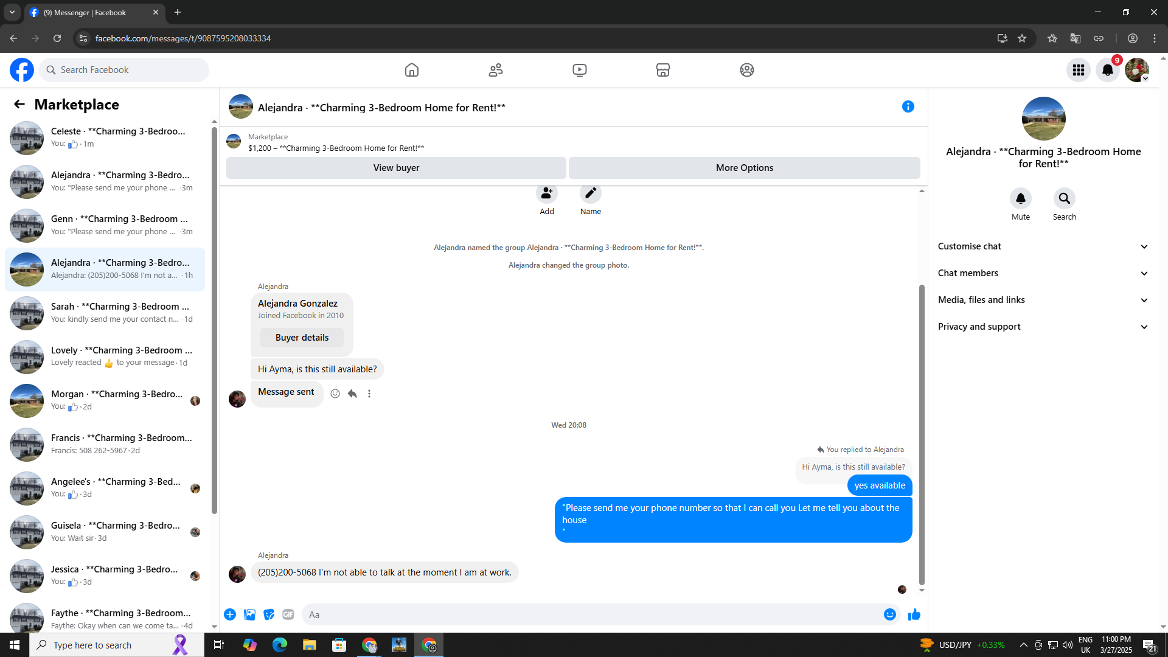Viewport: 1168px width, 657px height.
Task: Open Lovely conversation in the list
Action: 105,357
